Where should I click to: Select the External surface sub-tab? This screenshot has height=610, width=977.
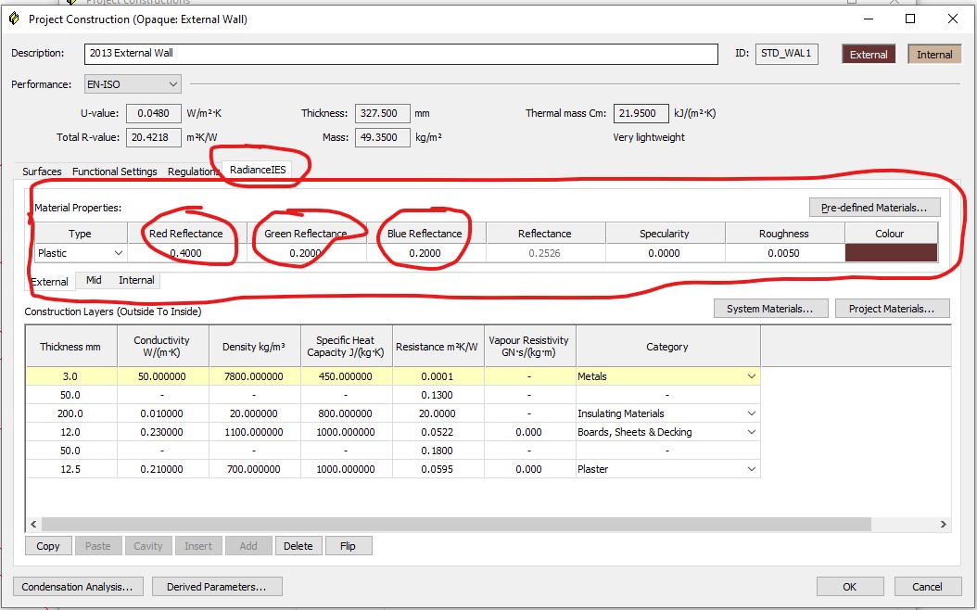(x=49, y=282)
